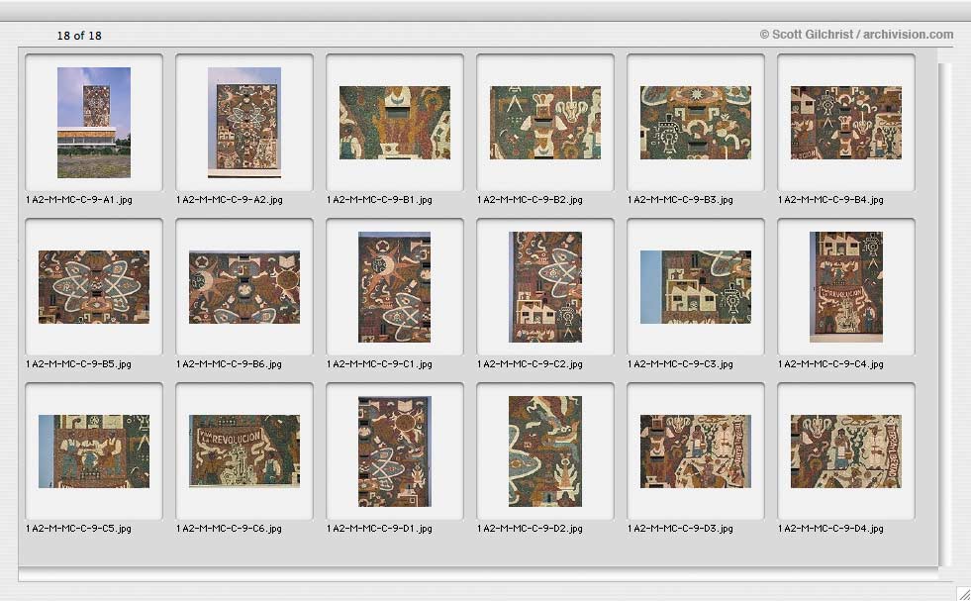
Task: Open the 1A2-M-MC-C-9-B5.jpg thumbnail
Action: point(93,287)
